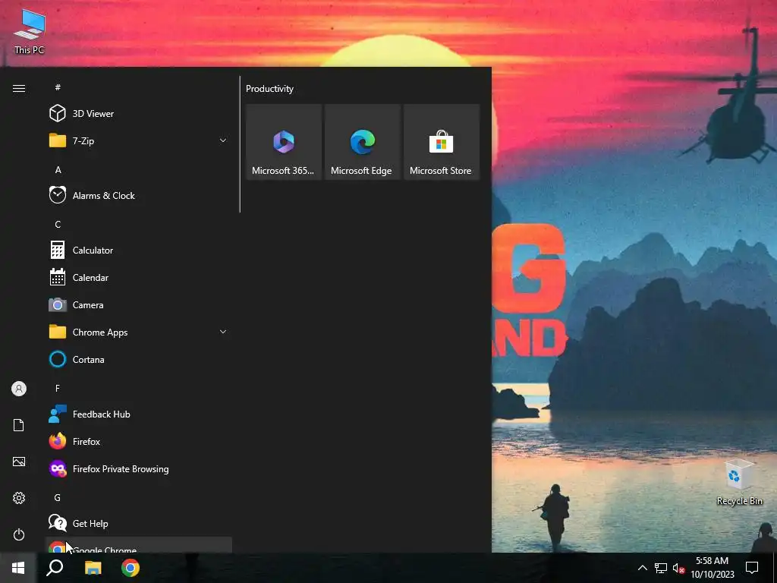This screenshot has height=583, width=777.
Task: Open Google Chrome from the taskbar
Action: [131, 568]
